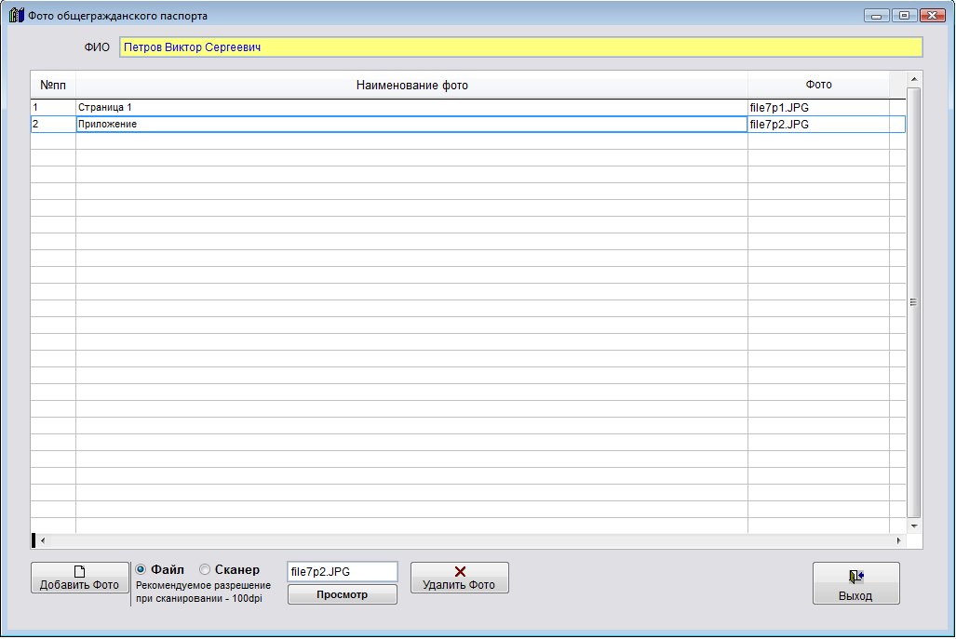Click the vertical scrollbar up arrow
The image size is (956, 639).
click(913, 79)
